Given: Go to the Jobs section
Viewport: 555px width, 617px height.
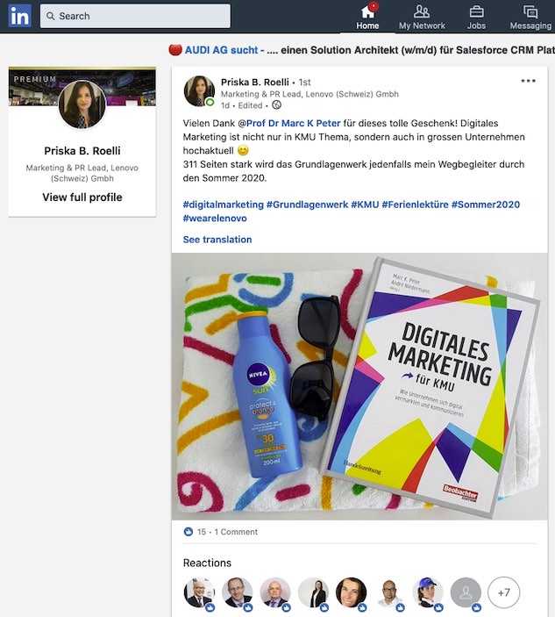Looking at the screenshot, I should coord(476,17).
